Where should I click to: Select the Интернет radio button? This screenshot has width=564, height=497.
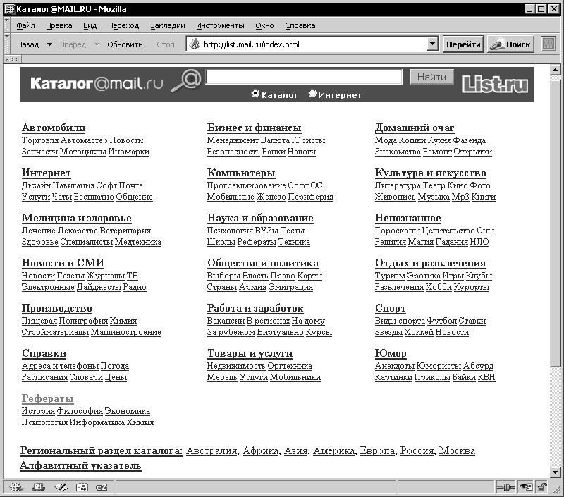click(x=312, y=94)
